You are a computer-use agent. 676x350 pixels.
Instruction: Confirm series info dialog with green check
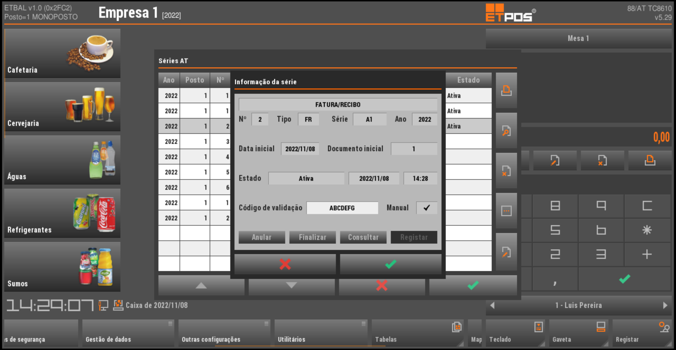(390, 264)
